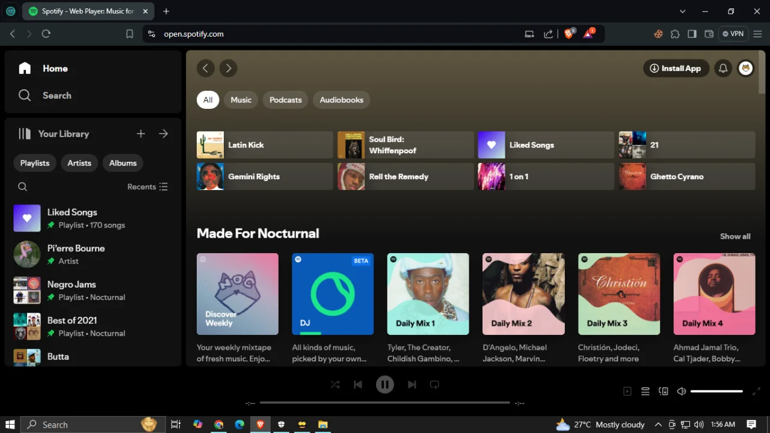Open Daily Mix 3 cover
Image resolution: width=770 pixels, height=433 pixels.
coord(619,294)
